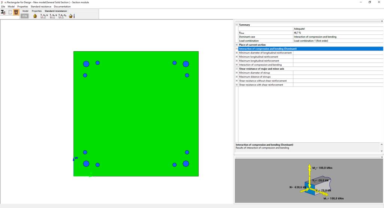The height and width of the screenshot is (208, 384).
Task: Expand Shear resistance with shear reinforcement
Action: coord(237,85)
